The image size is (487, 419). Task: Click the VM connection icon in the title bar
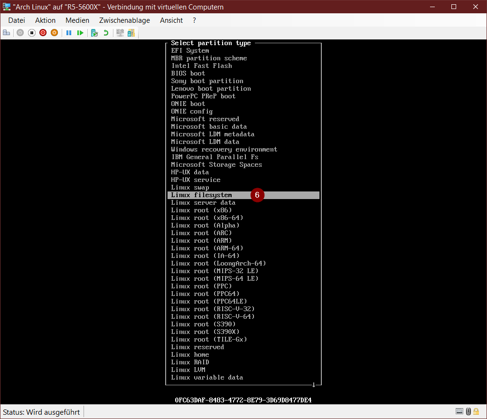click(6, 7)
